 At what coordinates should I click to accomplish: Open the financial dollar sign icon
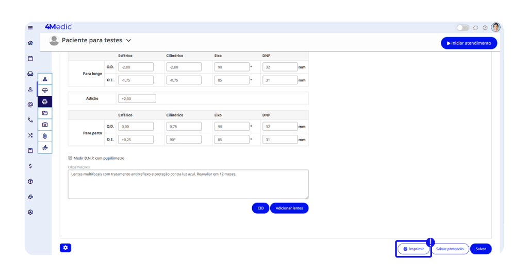point(30,166)
